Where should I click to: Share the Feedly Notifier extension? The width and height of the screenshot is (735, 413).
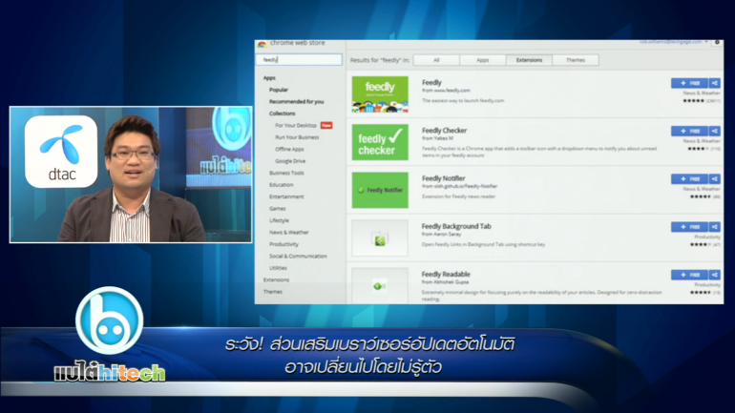pyautogui.click(x=714, y=179)
